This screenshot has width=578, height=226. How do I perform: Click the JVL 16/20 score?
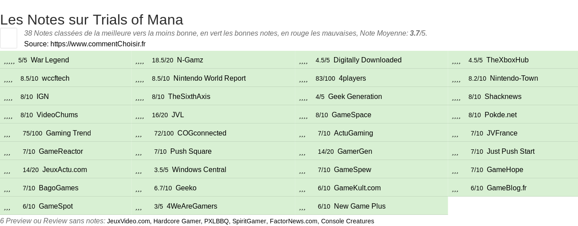[x=160, y=115]
